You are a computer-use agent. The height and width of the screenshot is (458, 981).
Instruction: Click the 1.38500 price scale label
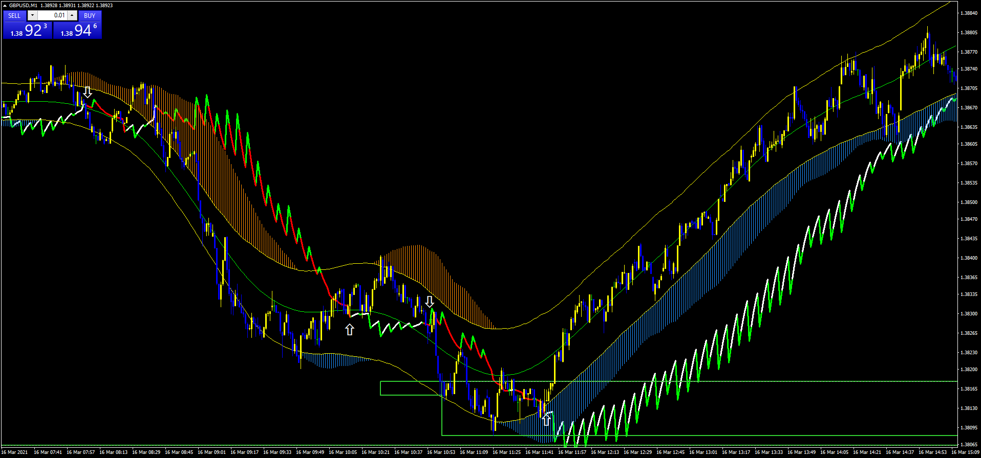tap(968, 202)
